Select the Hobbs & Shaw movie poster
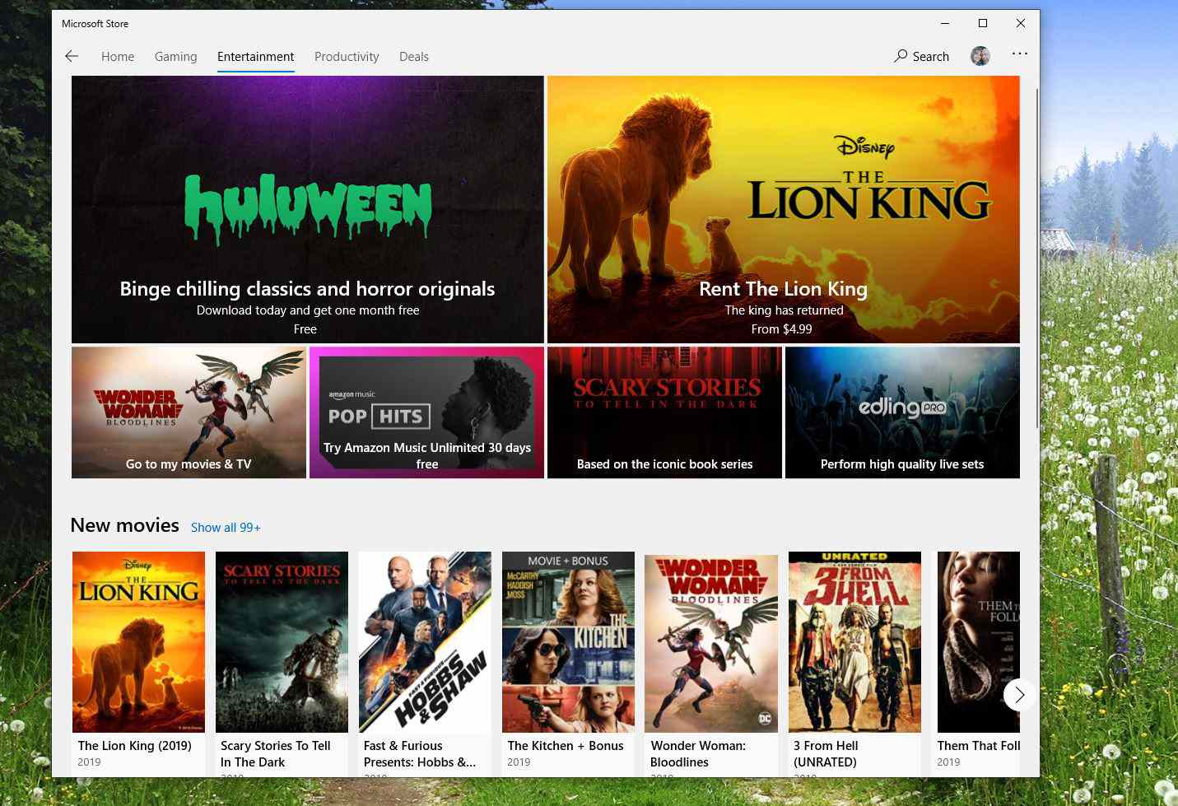The height and width of the screenshot is (806, 1178). coord(425,642)
